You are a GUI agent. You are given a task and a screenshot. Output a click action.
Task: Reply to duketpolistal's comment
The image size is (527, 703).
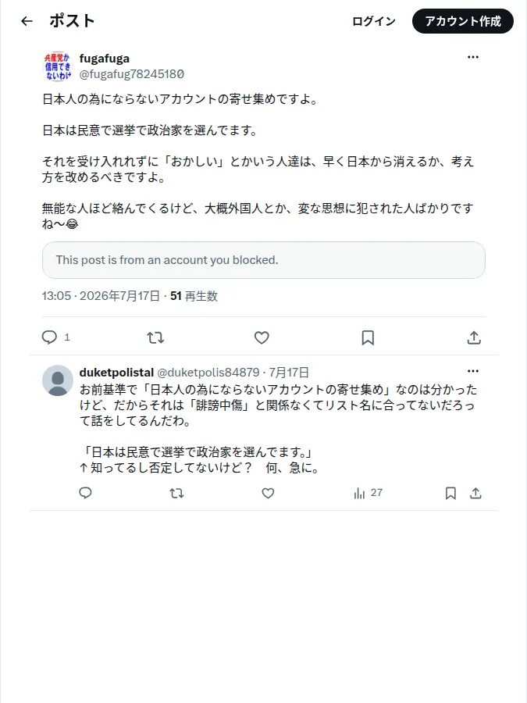click(x=86, y=493)
